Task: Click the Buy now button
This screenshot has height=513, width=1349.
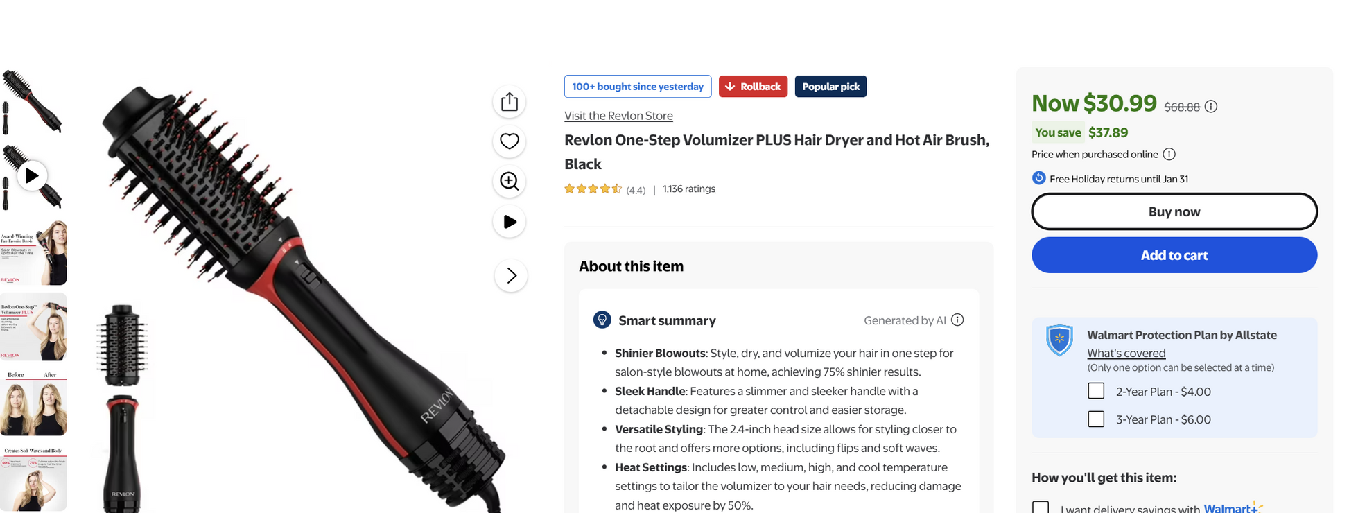Action: 1174,211
